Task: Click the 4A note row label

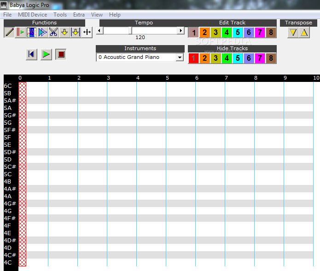Action: [x=8, y=196]
